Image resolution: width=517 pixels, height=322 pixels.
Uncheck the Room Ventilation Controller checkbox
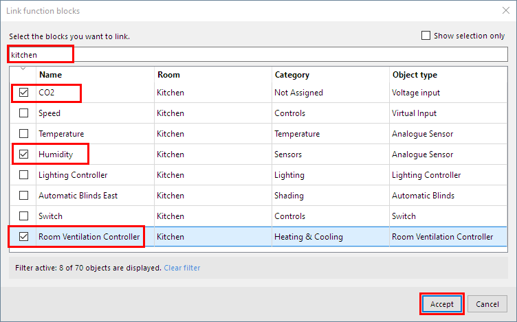click(x=24, y=237)
